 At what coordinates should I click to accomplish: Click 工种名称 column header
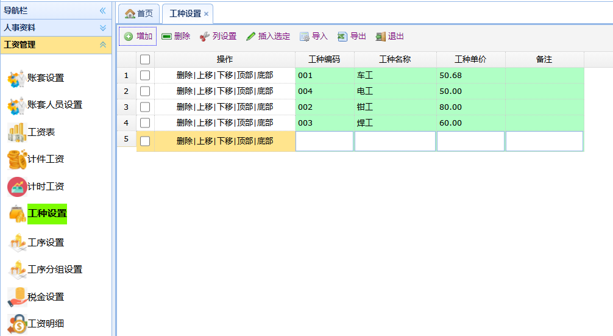pos(395,59)
